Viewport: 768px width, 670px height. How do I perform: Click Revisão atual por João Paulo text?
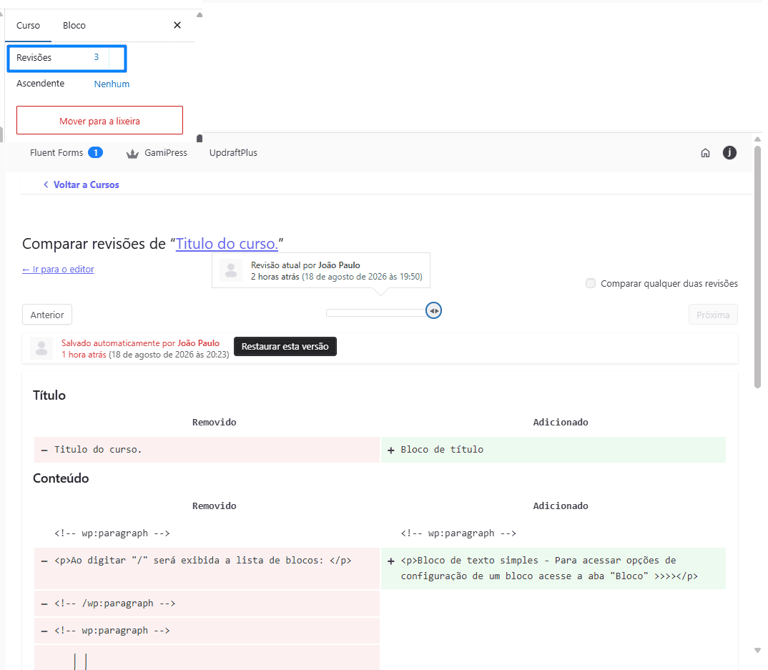[305, 265]
